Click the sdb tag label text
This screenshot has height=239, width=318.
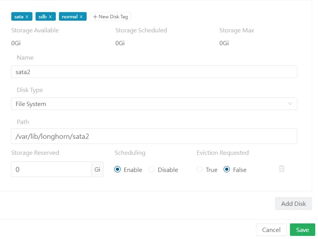pyautogui.click(x=43, y=17)
